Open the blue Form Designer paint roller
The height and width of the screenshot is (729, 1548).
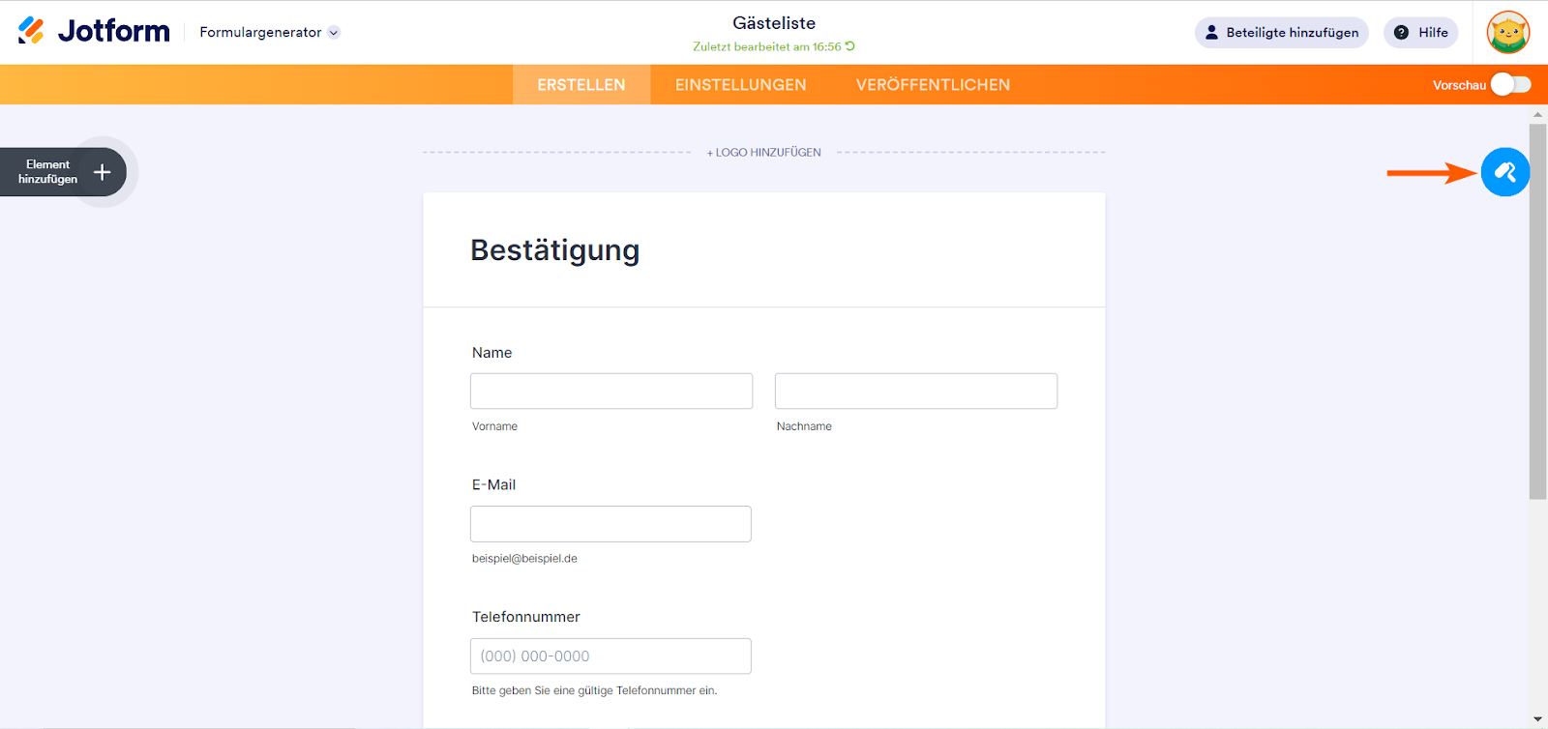pyautogui.click(x=1504, y=172)
